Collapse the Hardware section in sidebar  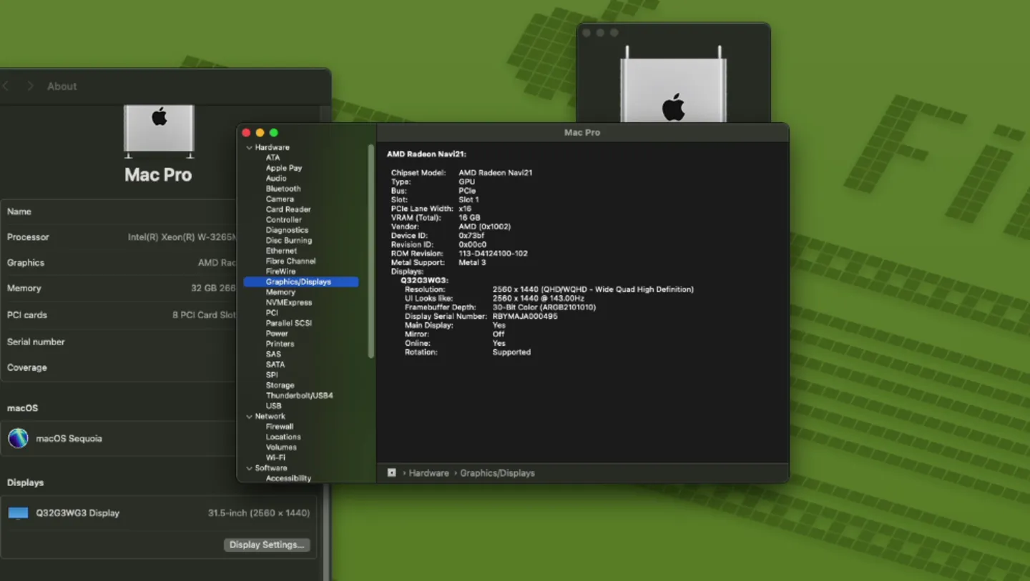click(249, 148)
